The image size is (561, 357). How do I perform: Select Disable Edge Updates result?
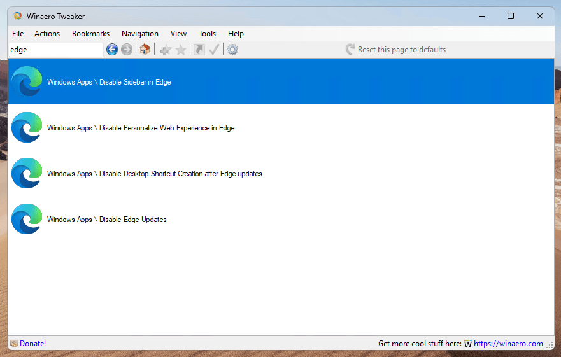coord(281,219)
